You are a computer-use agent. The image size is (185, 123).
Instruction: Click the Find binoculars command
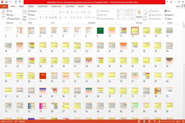(x=167, y=11)
